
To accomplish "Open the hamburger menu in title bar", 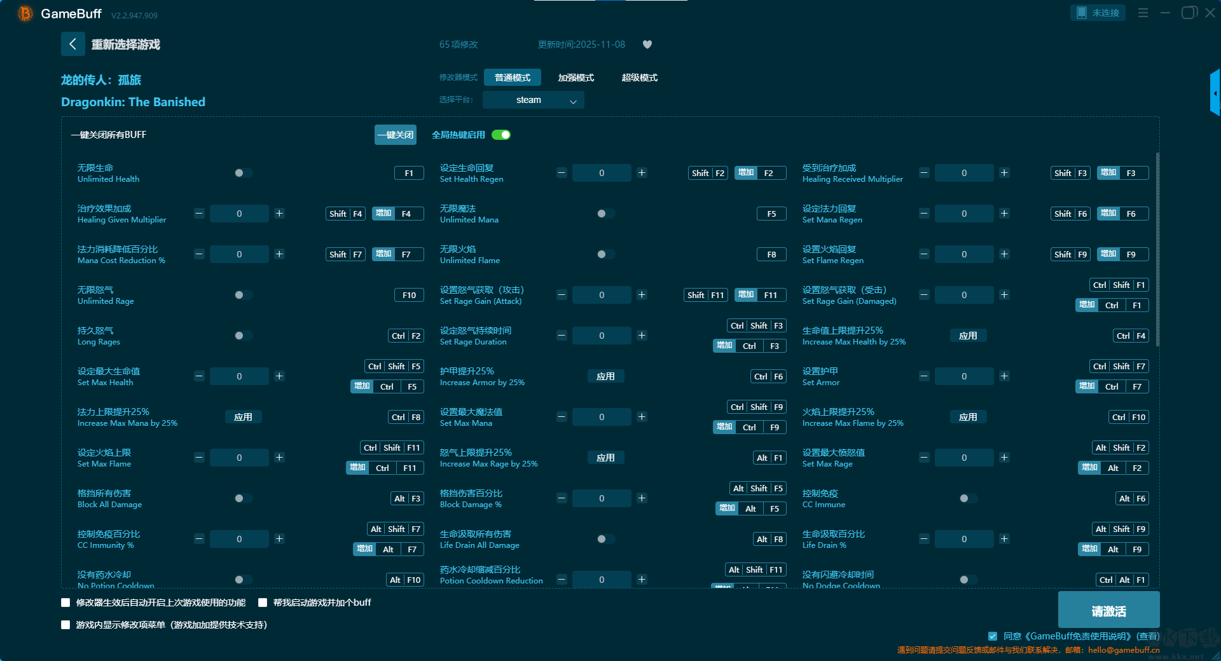I will tap(1143, 13).
